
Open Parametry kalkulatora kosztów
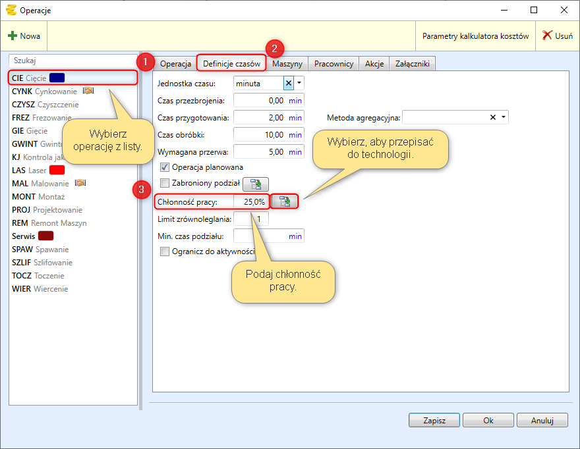tap(475, 36)
